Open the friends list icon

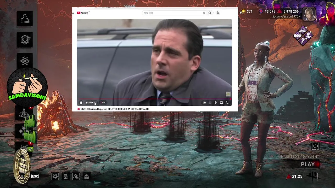[x=76, y=176]
